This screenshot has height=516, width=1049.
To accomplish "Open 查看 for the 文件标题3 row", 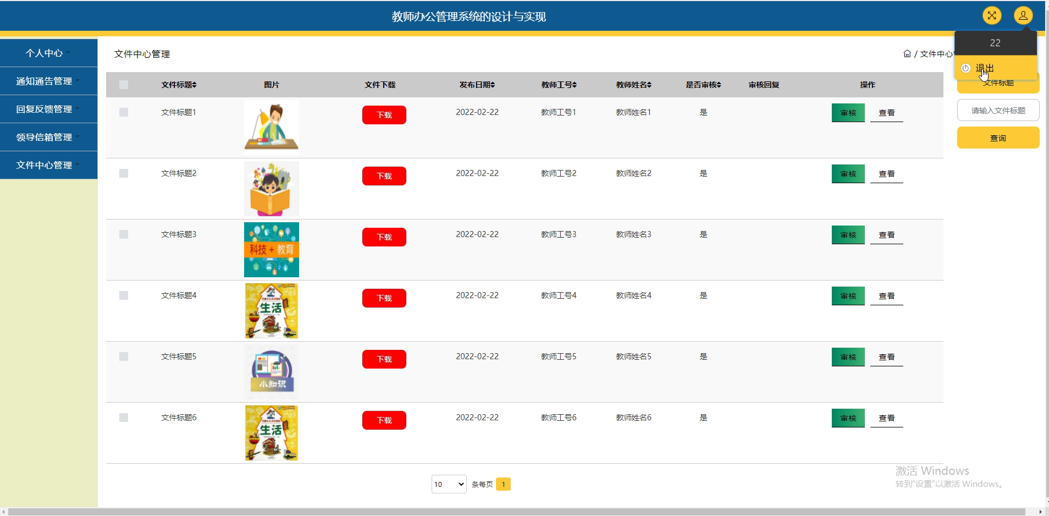I will 887,235.
